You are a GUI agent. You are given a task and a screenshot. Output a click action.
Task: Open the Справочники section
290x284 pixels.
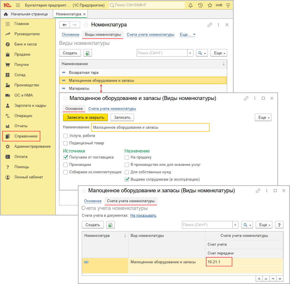point(21,136)
